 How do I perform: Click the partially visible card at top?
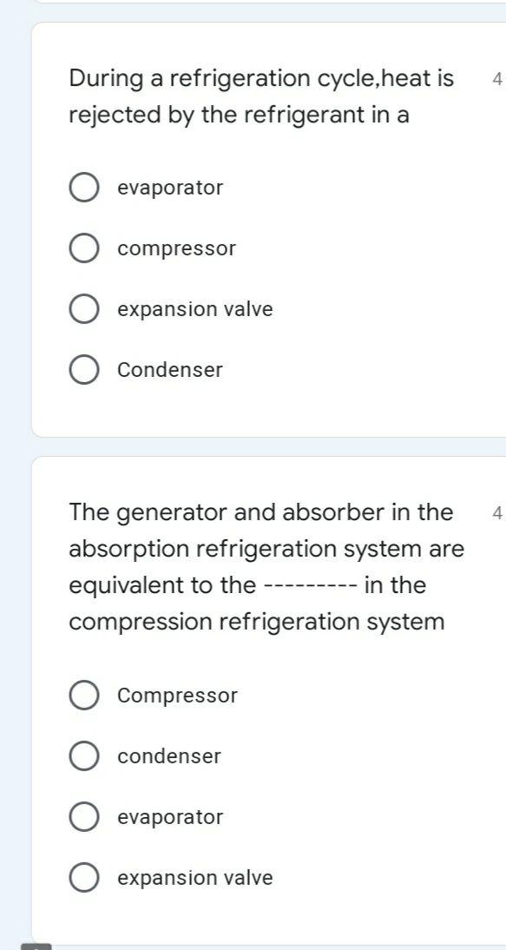[260, 7]
